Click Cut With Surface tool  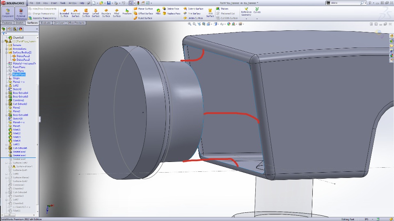click(x=227, y=18)
